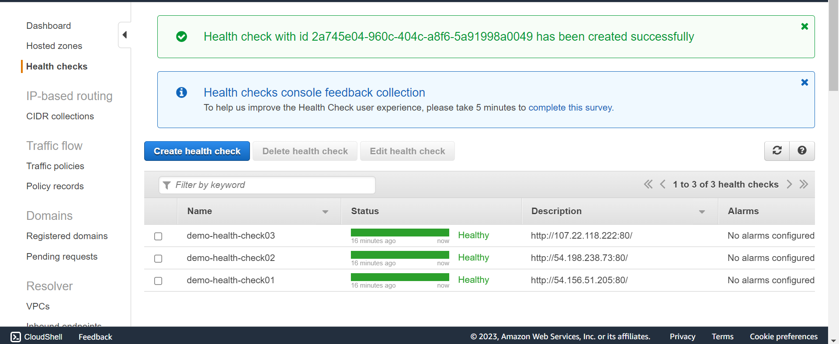
Task: Click Delete health check button
Action: 305,151
